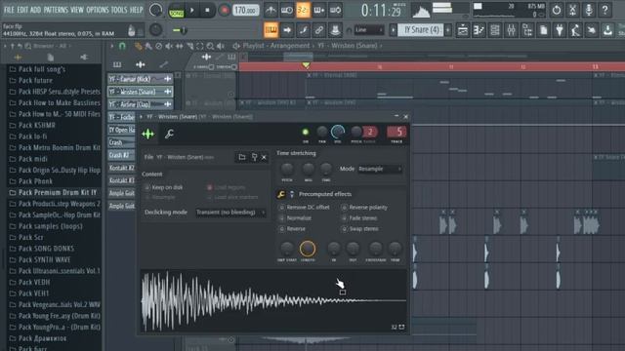Open the Line snap dropdown

[x=369, y=30]
